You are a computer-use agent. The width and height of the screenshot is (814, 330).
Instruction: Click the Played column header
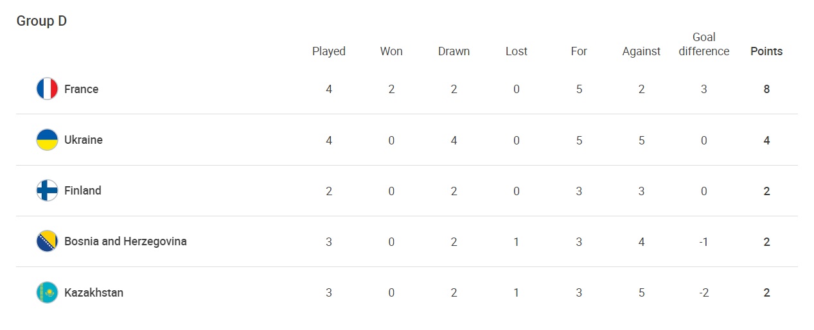point(329,51)
